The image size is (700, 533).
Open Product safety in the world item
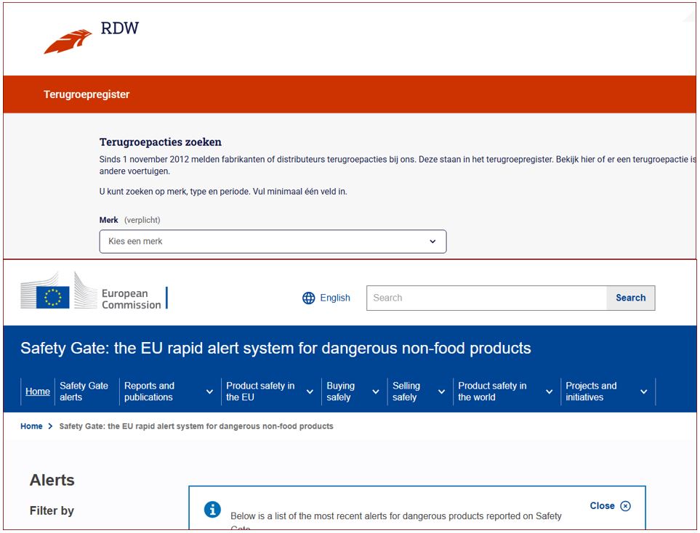click(x=492, y=391)
